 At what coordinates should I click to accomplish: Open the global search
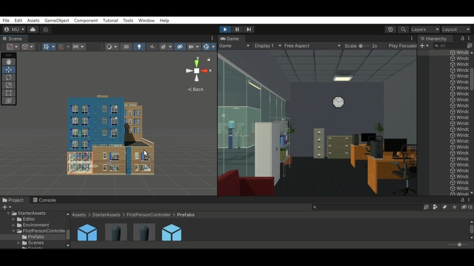click(403, 29)
